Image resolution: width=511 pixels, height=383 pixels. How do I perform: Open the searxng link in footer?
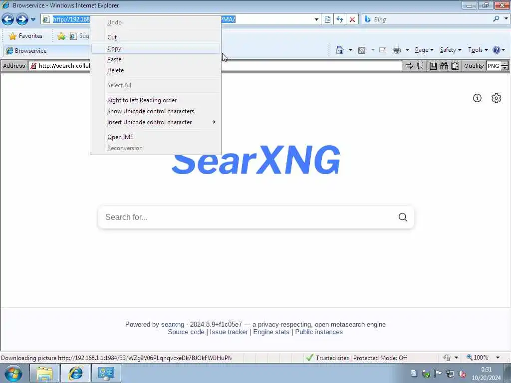tap(172, 324)
